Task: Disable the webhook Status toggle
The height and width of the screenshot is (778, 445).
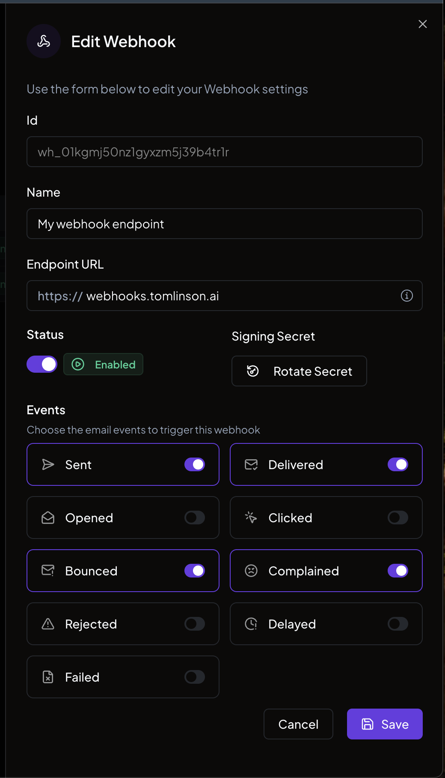Action: coord(42,364)
